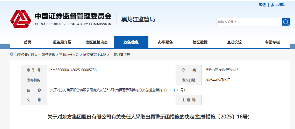295x129 pixels.
Task: Click the 中国证券监督管理委员会 title text
Action: click(x=73, y=16)
